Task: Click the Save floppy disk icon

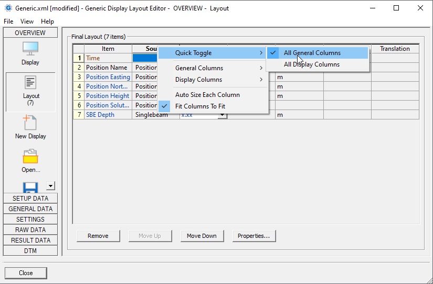Action: click(x=30, y=187)
